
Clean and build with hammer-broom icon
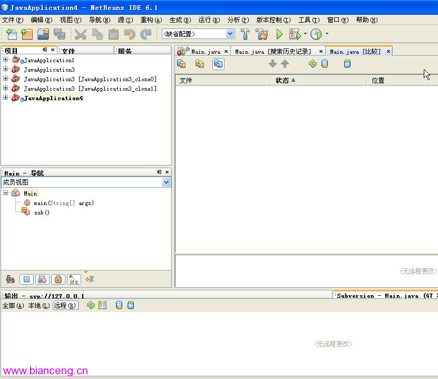(x=262, y=34)
